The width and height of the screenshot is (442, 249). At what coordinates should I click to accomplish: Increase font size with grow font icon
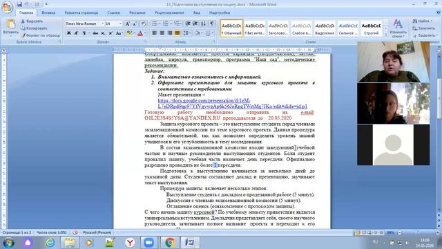tap(127, 24)
